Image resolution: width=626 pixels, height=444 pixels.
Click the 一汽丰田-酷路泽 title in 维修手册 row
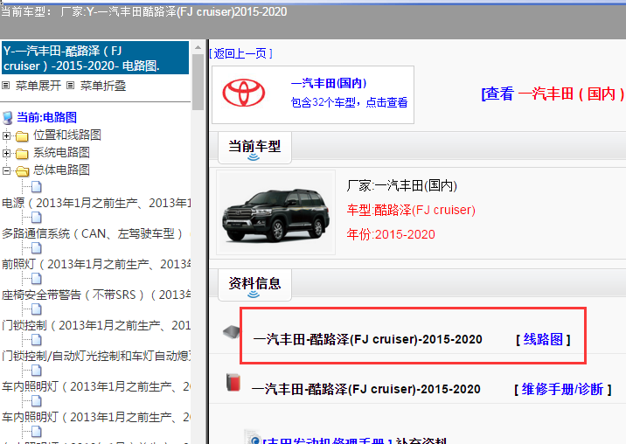pos(366,389)
